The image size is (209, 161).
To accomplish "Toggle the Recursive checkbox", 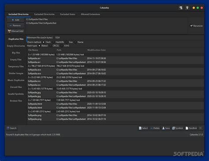I will point(196,26).
